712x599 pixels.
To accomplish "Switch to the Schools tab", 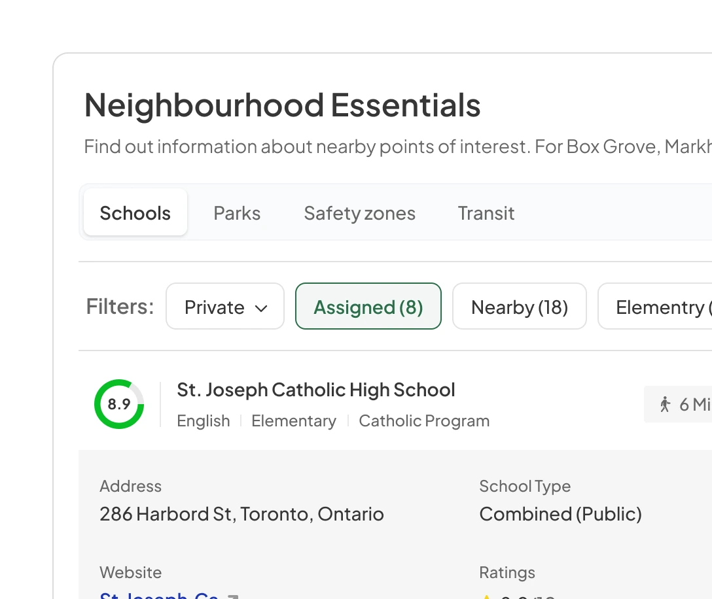I will click(135, 213).
